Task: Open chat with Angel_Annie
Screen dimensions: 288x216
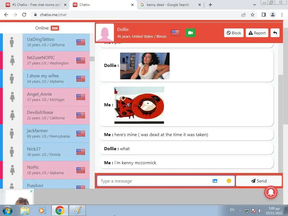Action: tap(56, 97)
